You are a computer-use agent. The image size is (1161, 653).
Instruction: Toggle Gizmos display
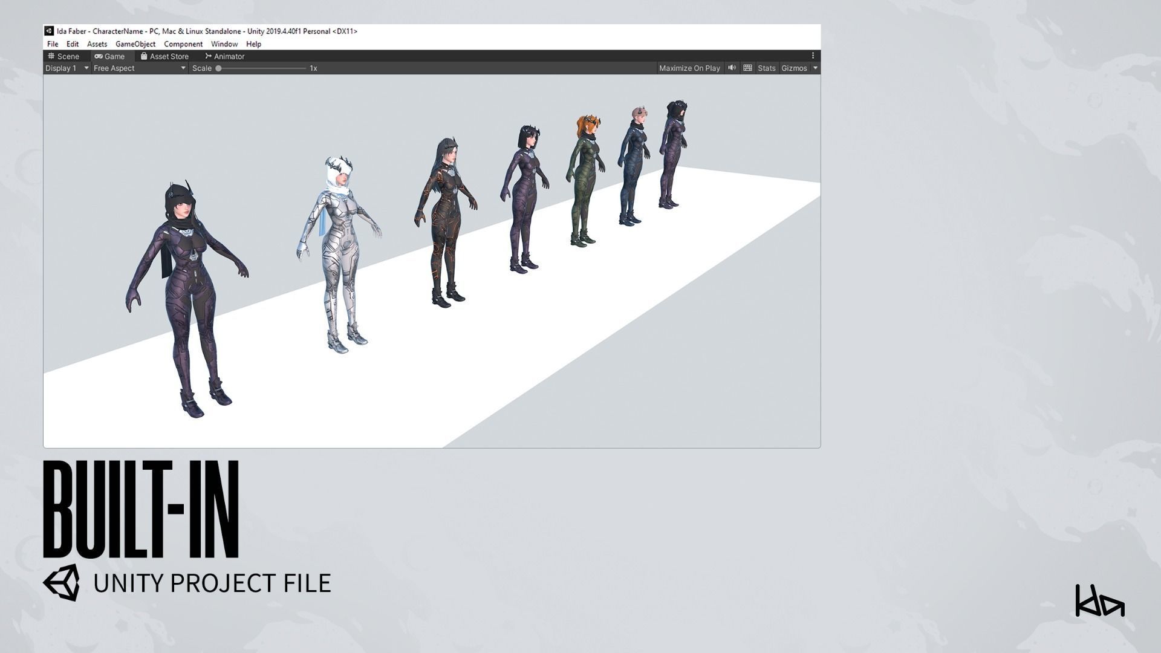coord(794,68)
